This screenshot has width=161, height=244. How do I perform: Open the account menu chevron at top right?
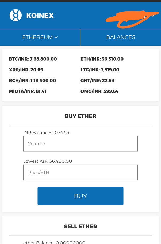tap(152, 16)
